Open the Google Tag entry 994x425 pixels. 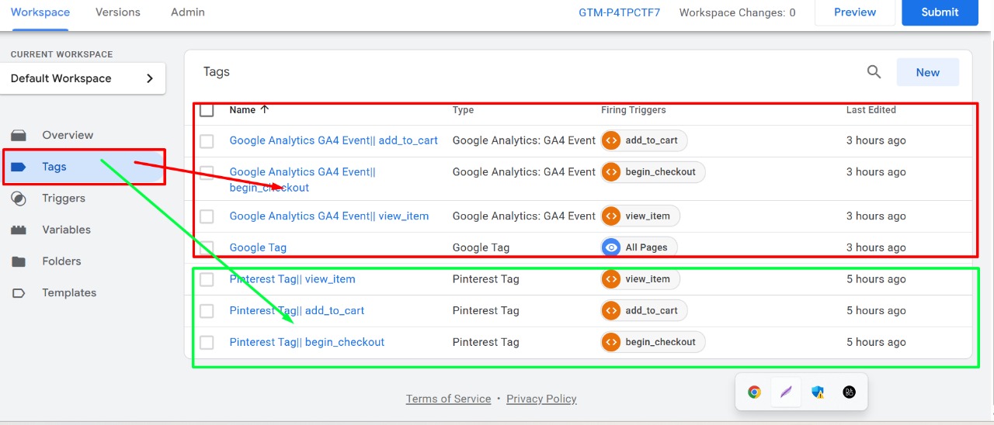click(258, 248)
